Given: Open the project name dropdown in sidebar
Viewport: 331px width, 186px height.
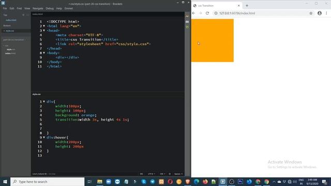Looking at the screenshot, I should (x=14, y=40).
